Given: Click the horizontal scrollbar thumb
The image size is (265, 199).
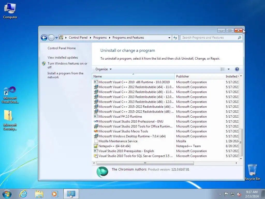Looking at the screenshot, I should (145, 163).
